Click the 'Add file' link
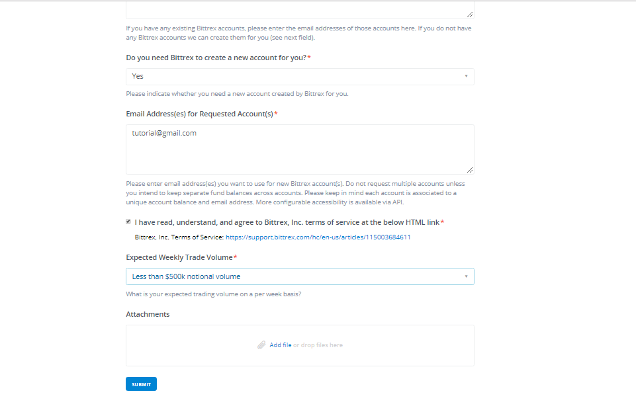This screenshot has width=636, height=412. tap(281, 345)
